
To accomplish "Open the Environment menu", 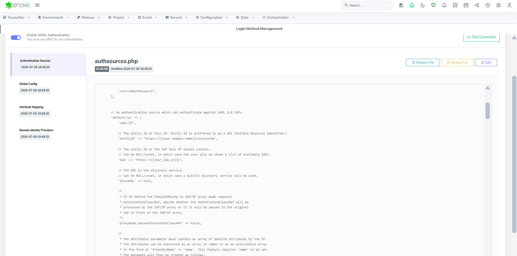I will pos(53,18).
